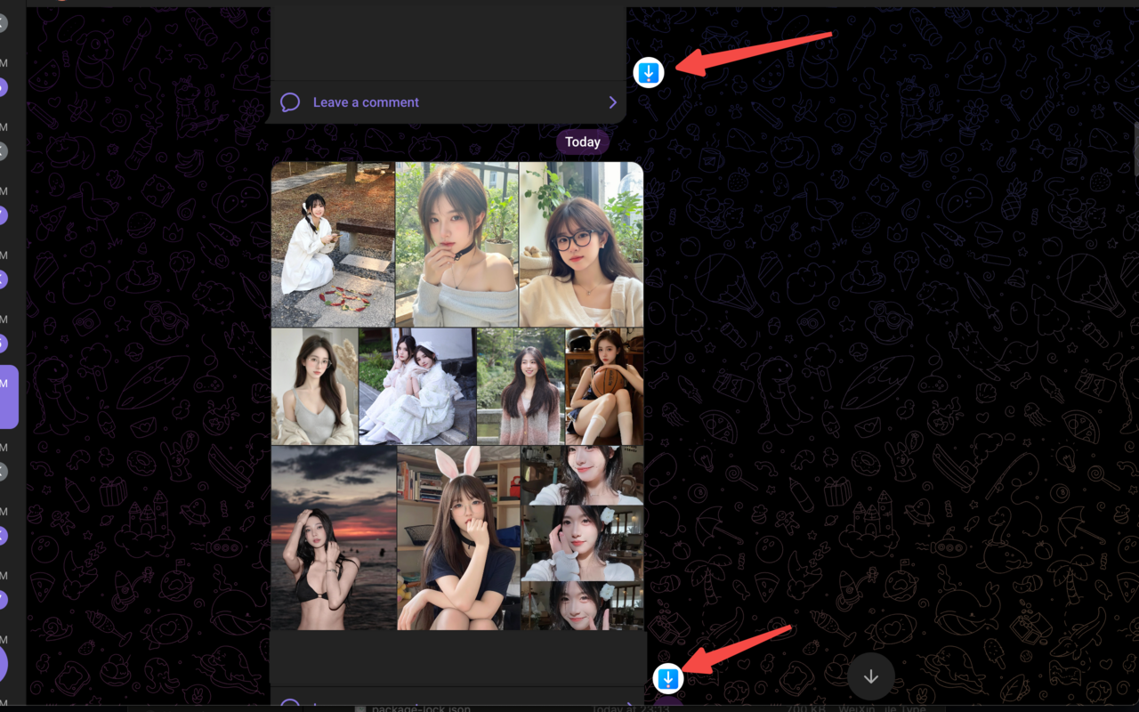The image size is (1139, 712).
Task: Open the photo of a woman crouching by flower petals
Action: (333, 244)
